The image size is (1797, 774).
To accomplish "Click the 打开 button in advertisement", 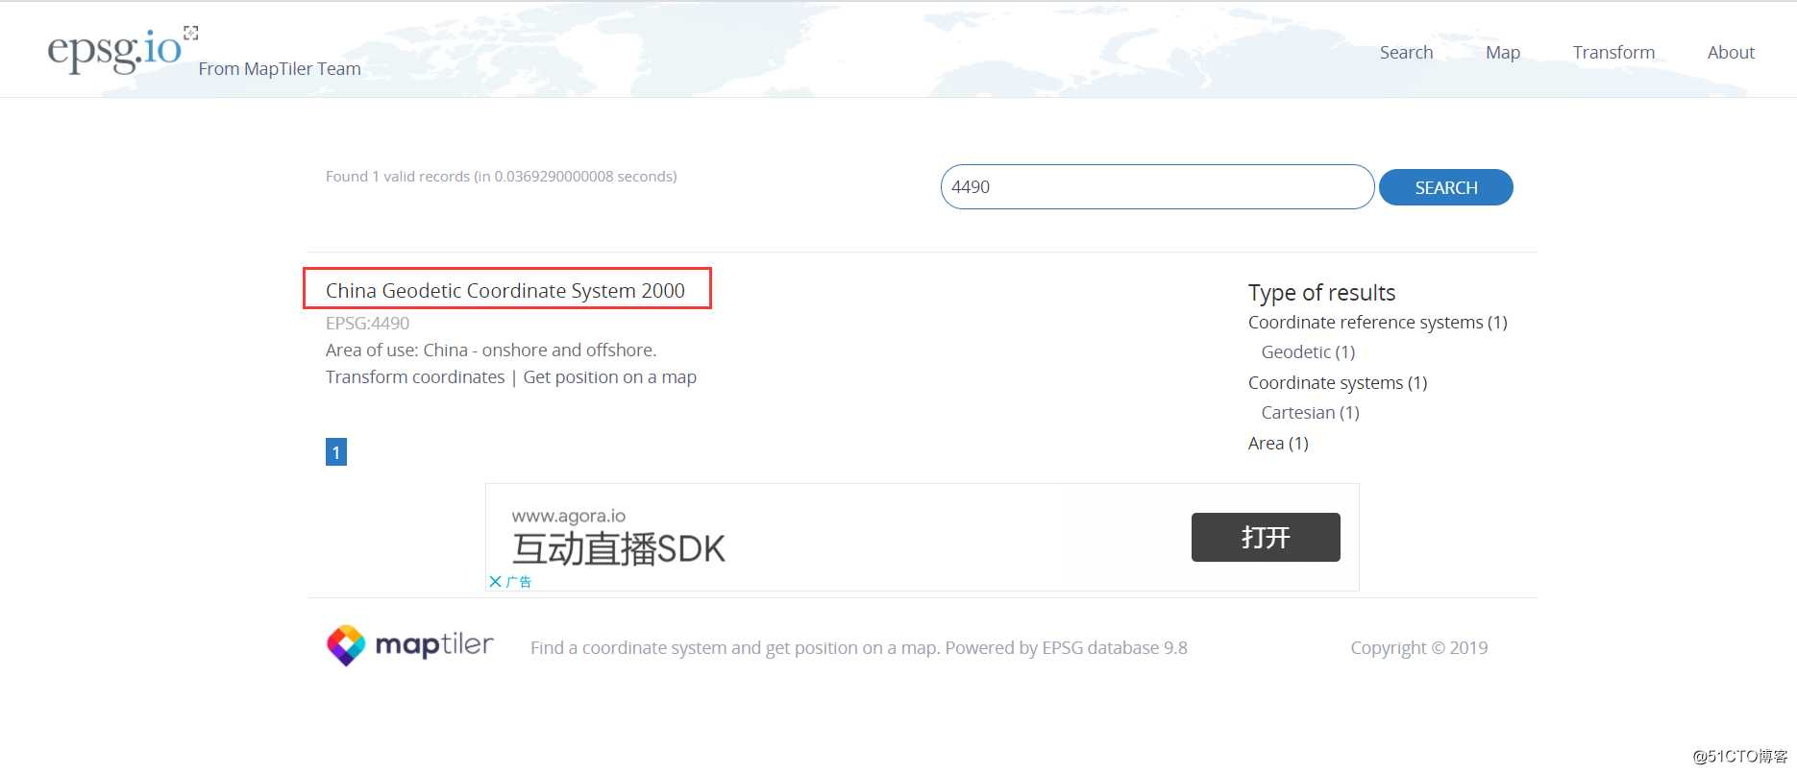I will 1266,537.
